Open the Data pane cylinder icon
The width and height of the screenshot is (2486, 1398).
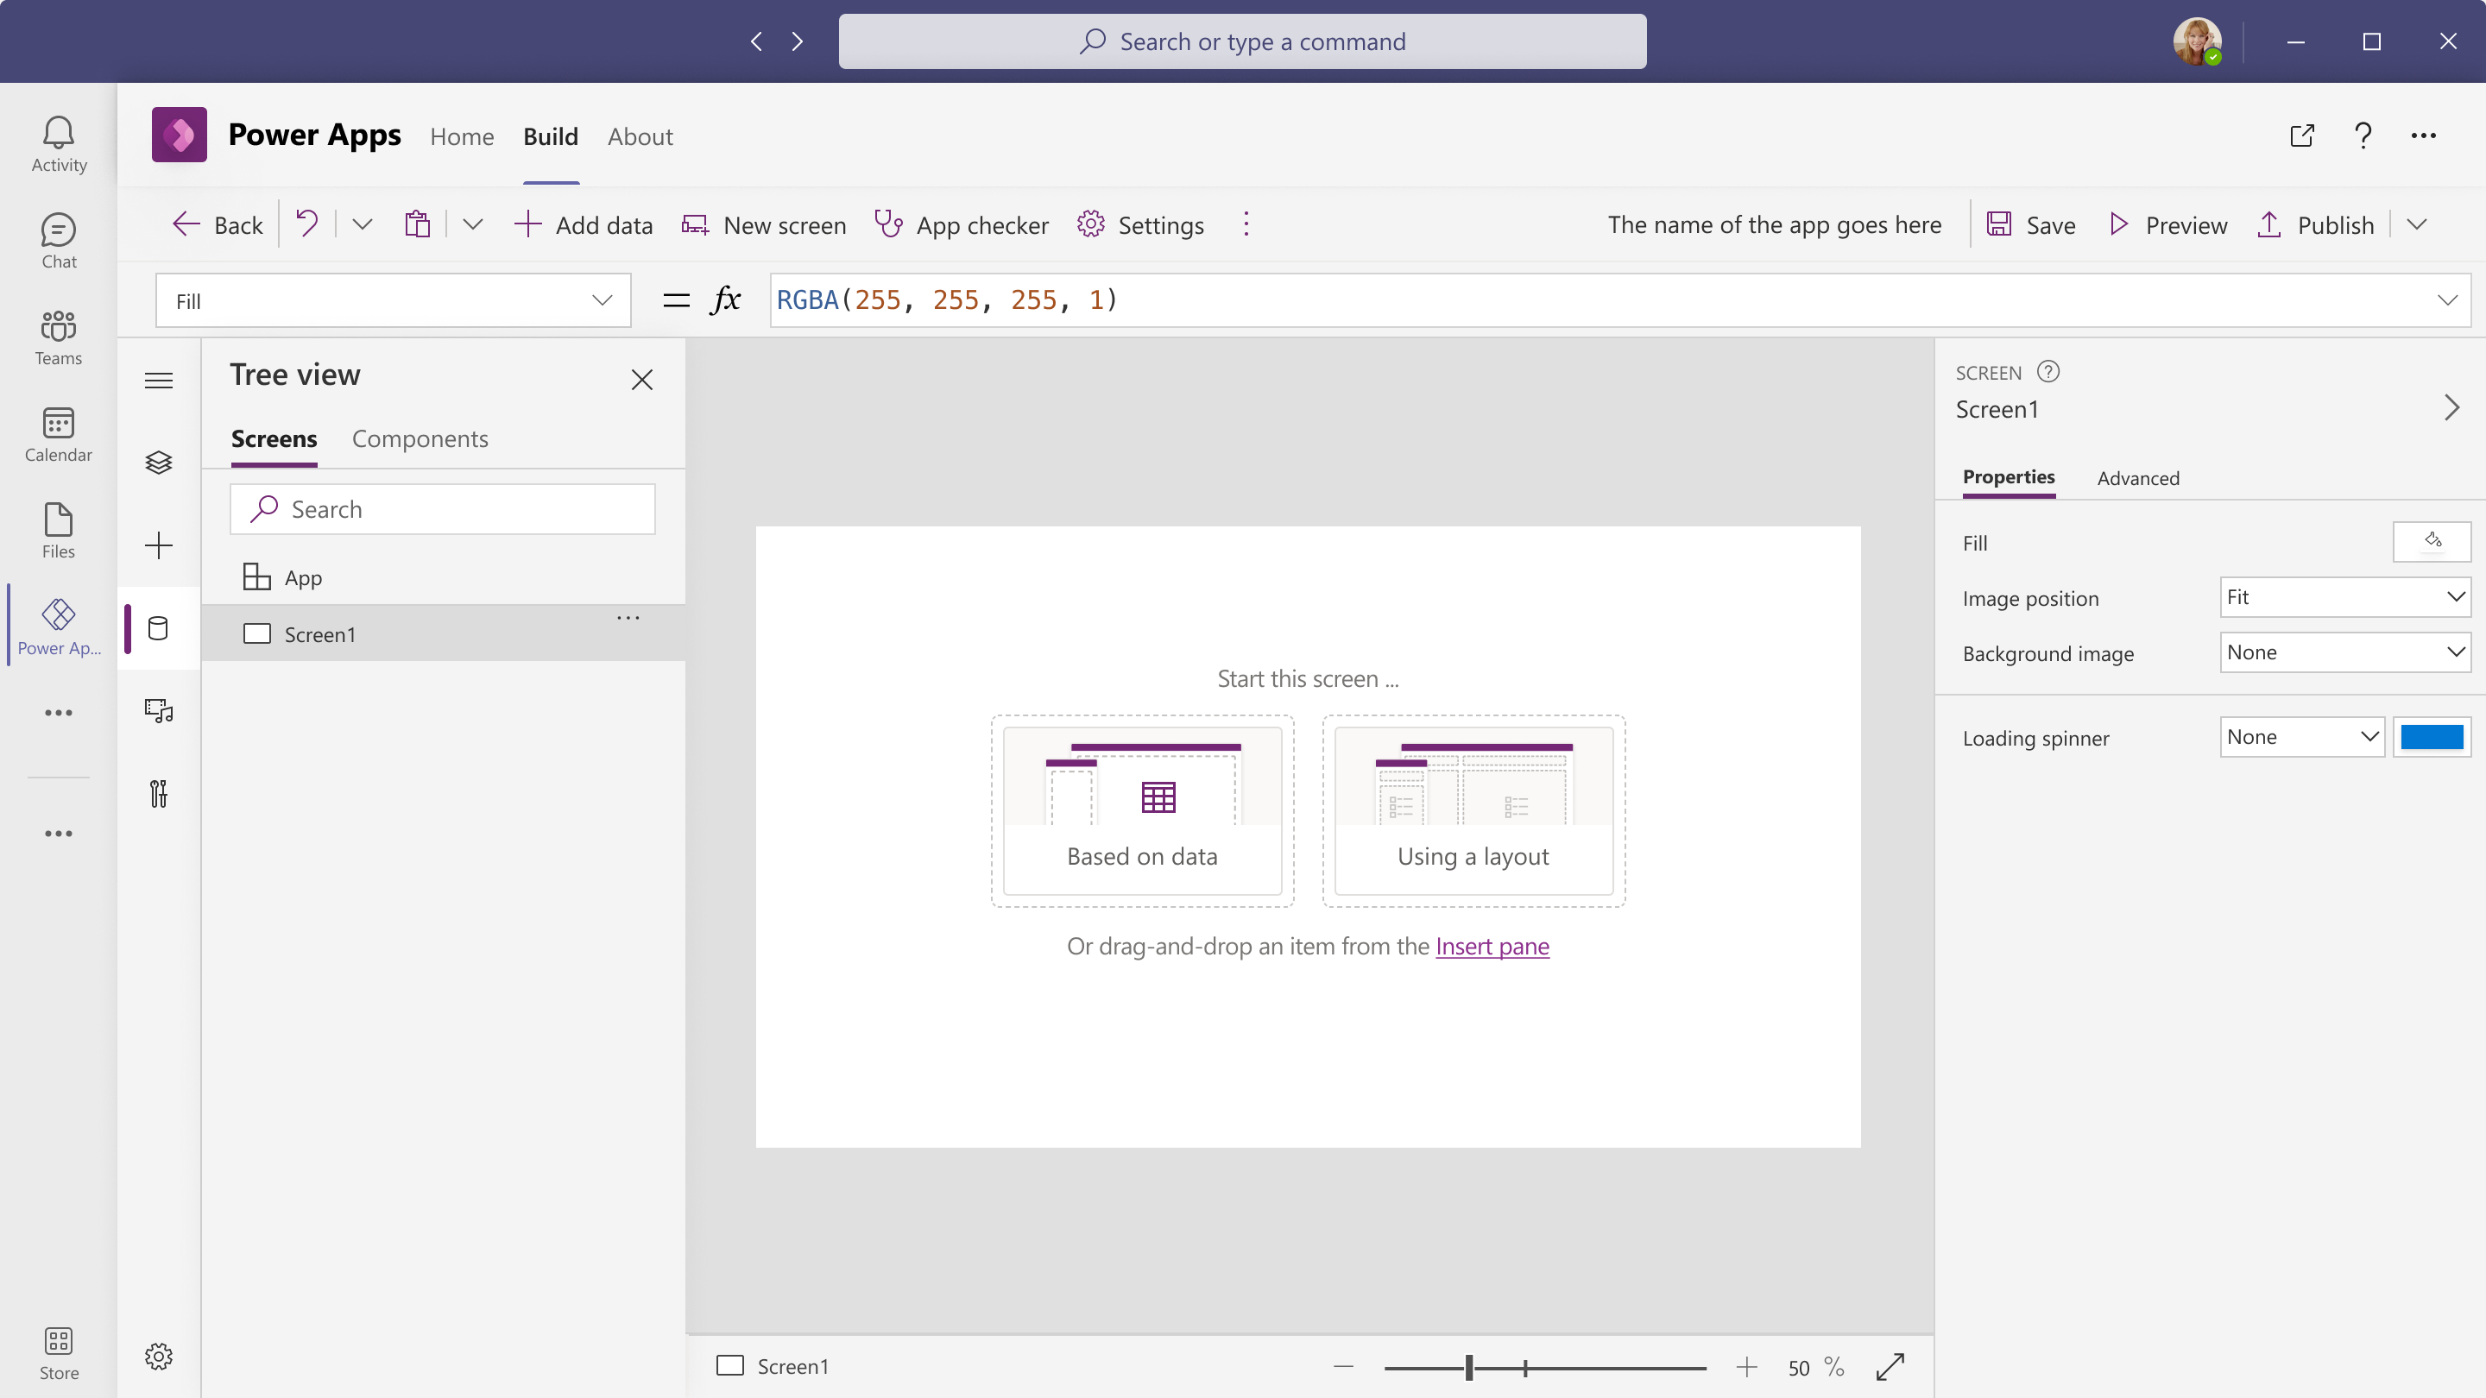[158, 629]
